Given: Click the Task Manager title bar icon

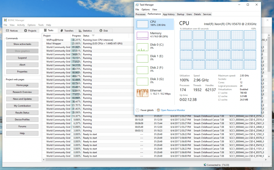Looking at the screenshot, I should [x=137, y=5].
